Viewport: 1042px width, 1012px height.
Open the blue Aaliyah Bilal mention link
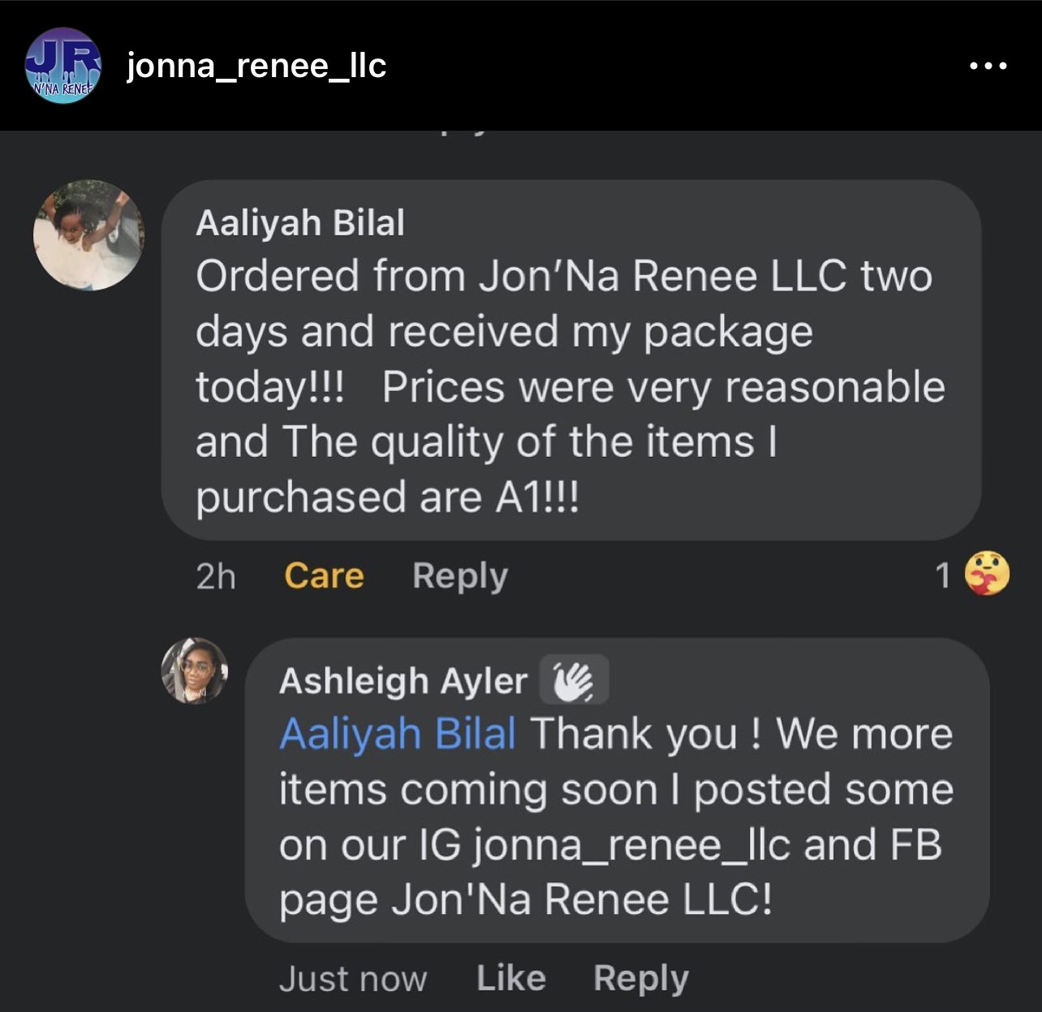click(398, 734)
